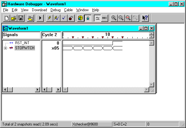Click the magnifier with red arrows icon
Image resolution: width=186 pixels, height=128 pixels.
[128, 18]
